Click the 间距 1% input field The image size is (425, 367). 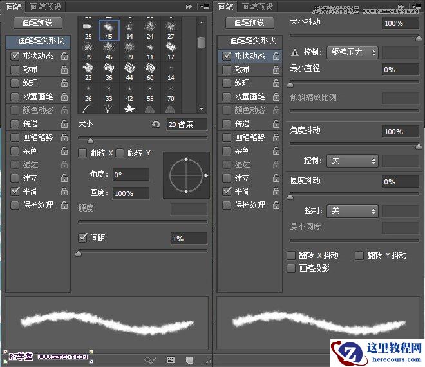tap(189, 239)
